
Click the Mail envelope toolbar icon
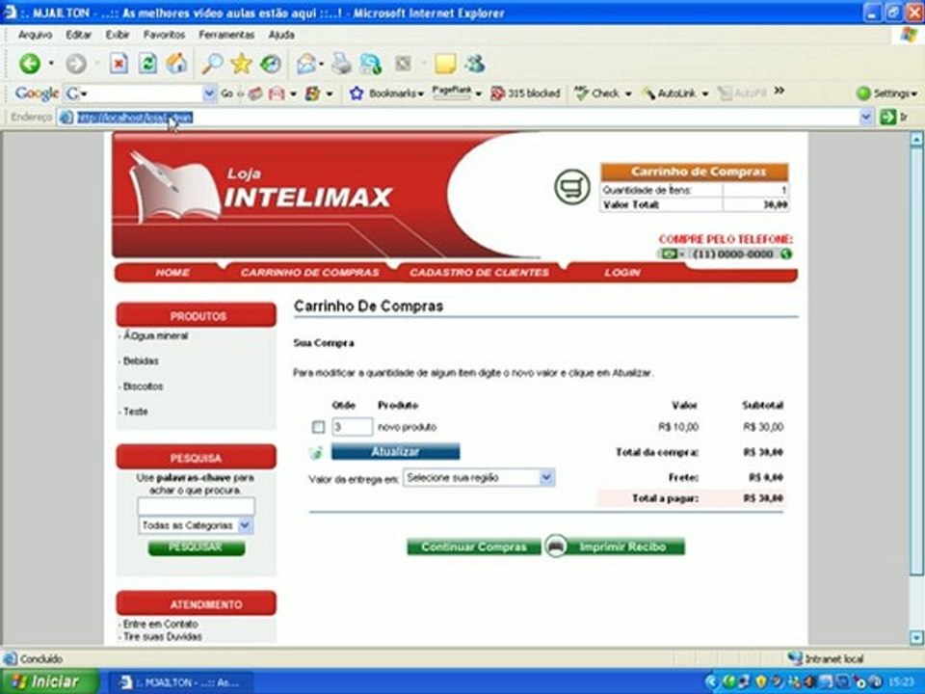(x=306, y=64)
